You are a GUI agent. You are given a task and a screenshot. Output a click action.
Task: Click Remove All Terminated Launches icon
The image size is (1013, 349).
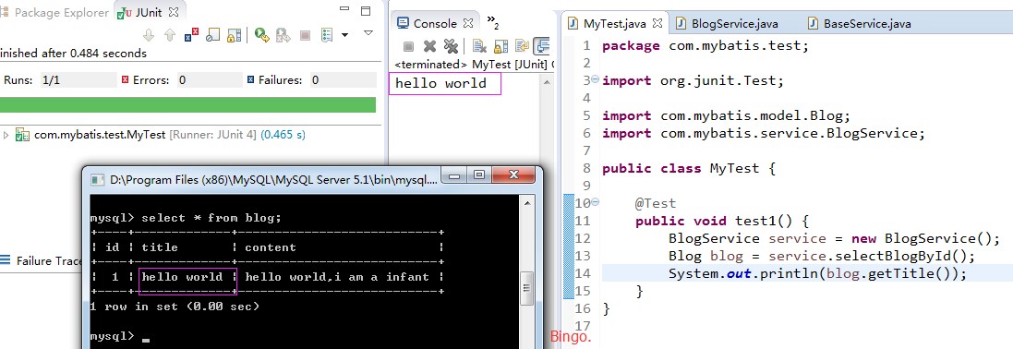point(451,46)
